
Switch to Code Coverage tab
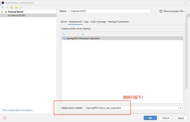coord(98,22)
